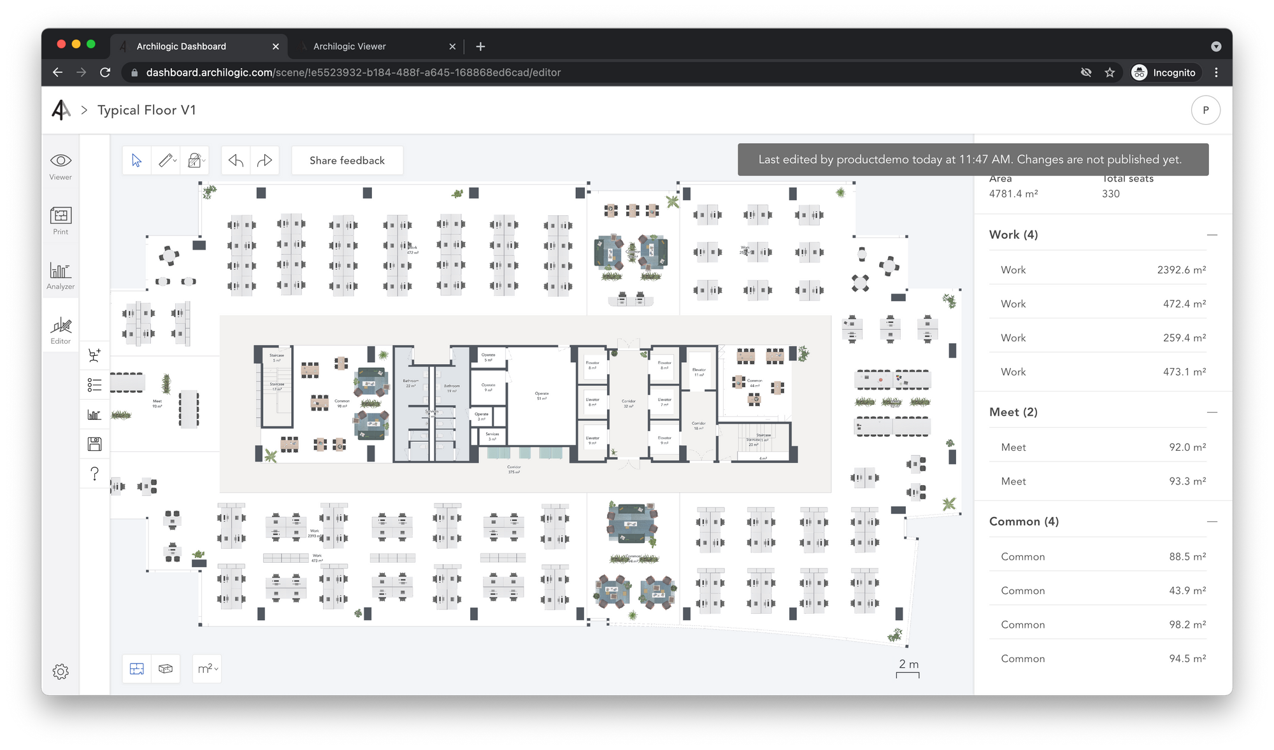
Task: Click the bar chart icon in editor toolbar
Action: click(94, 414)
